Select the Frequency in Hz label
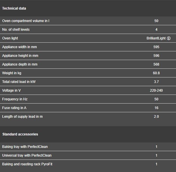 (x=15, y=99)
